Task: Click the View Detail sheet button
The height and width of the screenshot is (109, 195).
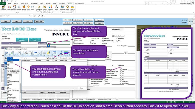Action: point(68,20)
